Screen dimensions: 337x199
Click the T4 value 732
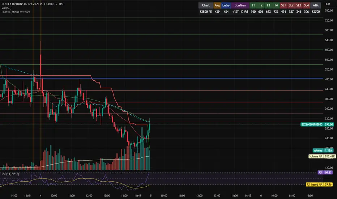pos(276,12)
